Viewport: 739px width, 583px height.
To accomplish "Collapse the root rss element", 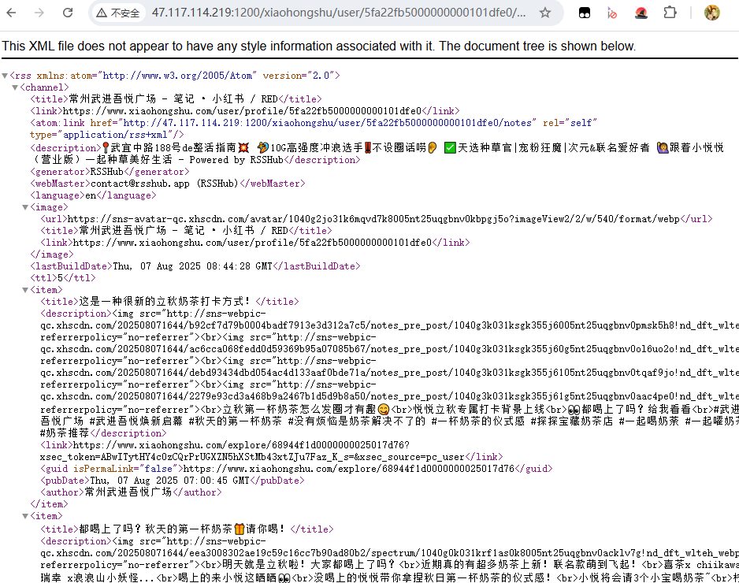I will coord(6,76).
